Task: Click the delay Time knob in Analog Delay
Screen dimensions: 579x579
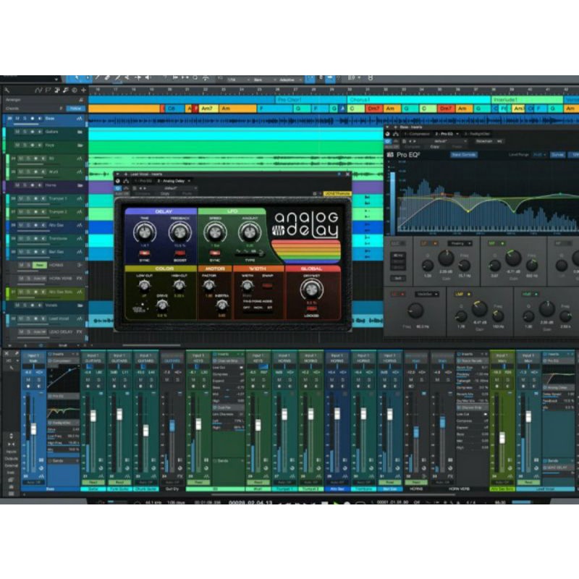Action: [144, 232]
